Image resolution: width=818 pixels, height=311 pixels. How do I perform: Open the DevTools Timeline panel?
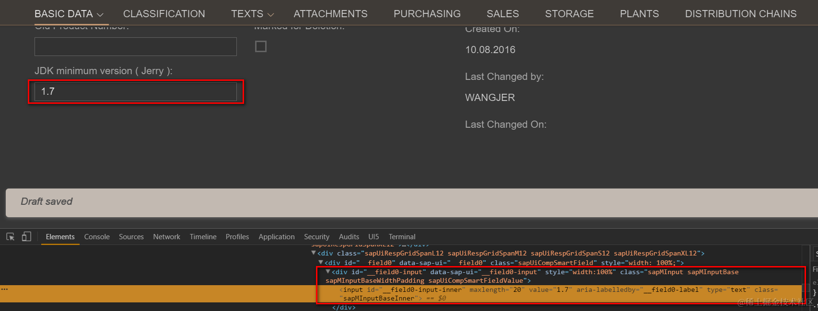203,237
